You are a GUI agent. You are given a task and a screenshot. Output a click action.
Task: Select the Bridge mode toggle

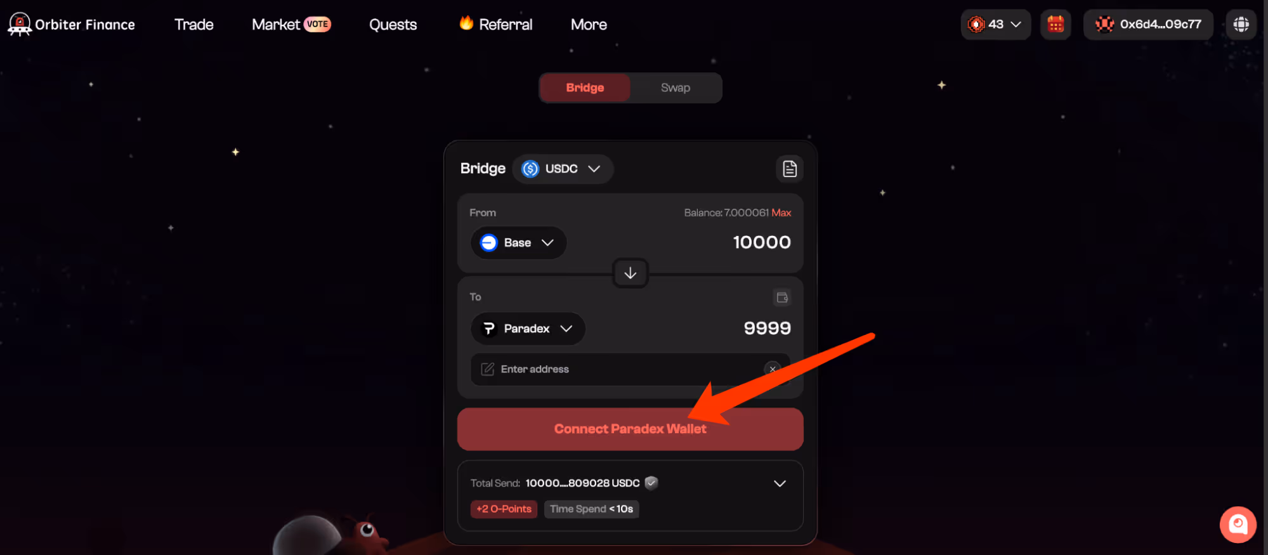click(x=585, y=88)
